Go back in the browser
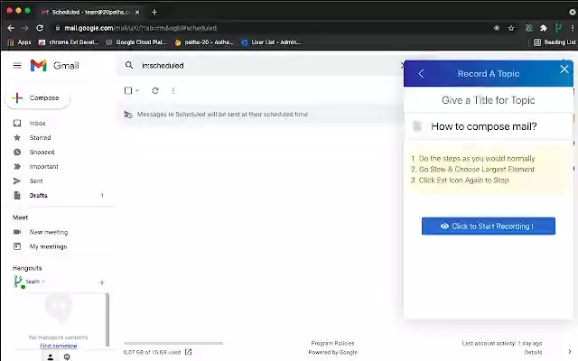Screen dimensions: 578x361 [x=11, y=28]
